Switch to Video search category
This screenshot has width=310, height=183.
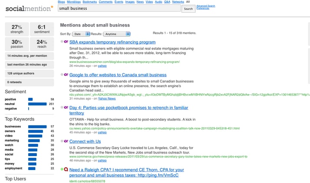[149, 2]
